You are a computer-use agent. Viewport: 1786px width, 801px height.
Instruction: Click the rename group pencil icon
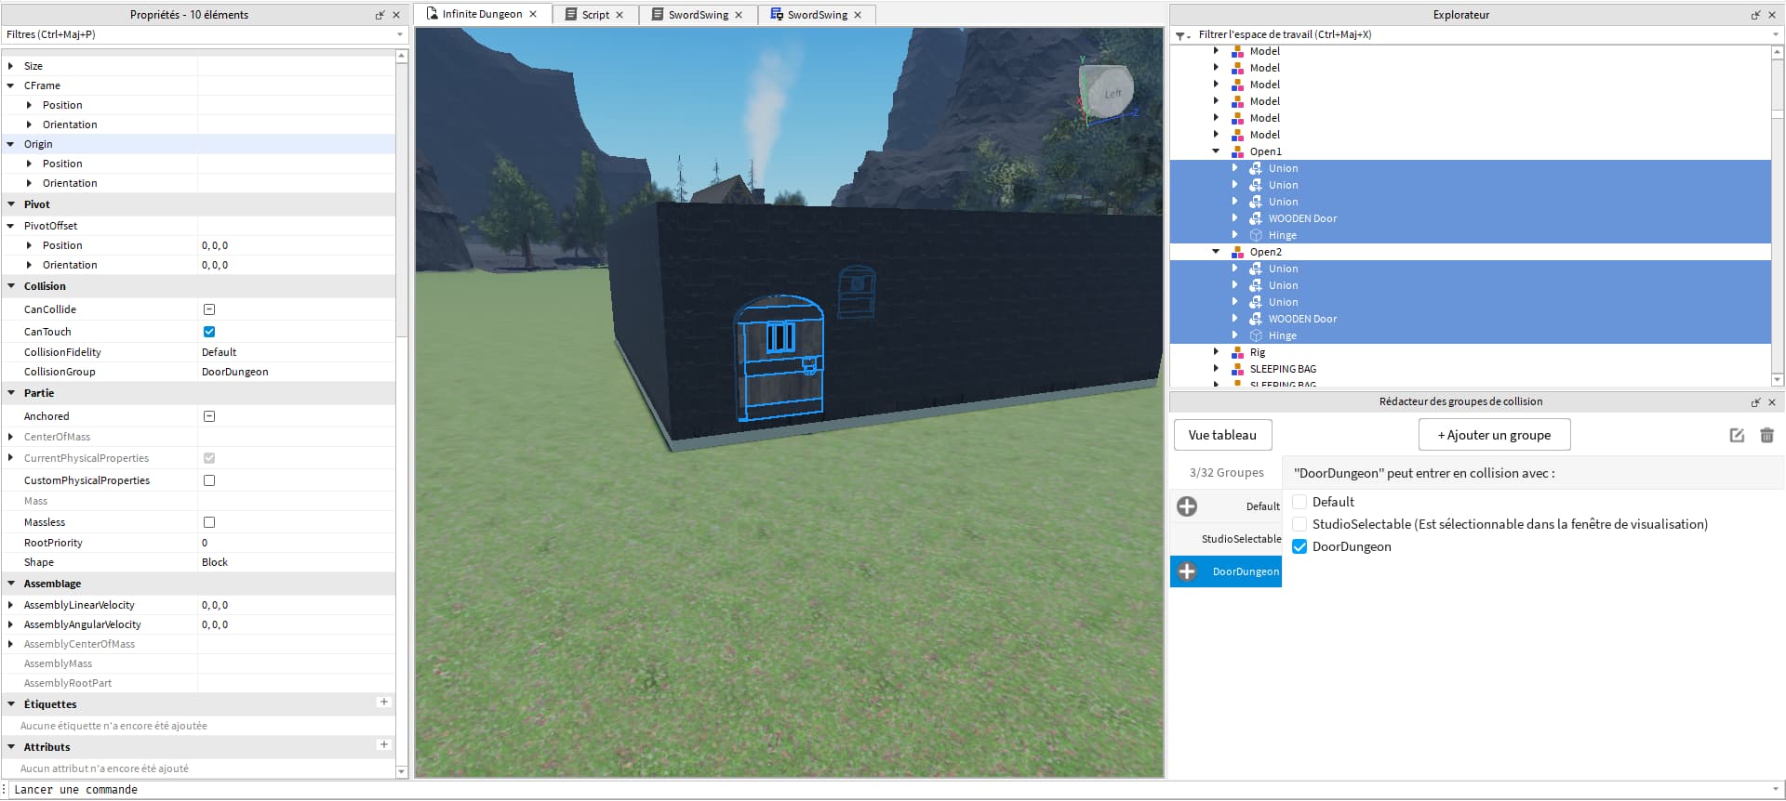coord(1737,435)
